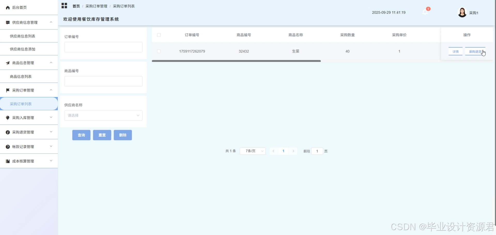This screenshot has width=496, height=235.
Task: Click 详情 for the 生菜 order
Action: pyautogui.click(x=455, y=52)
